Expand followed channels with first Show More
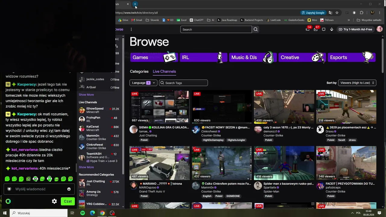 pos(86,95)
